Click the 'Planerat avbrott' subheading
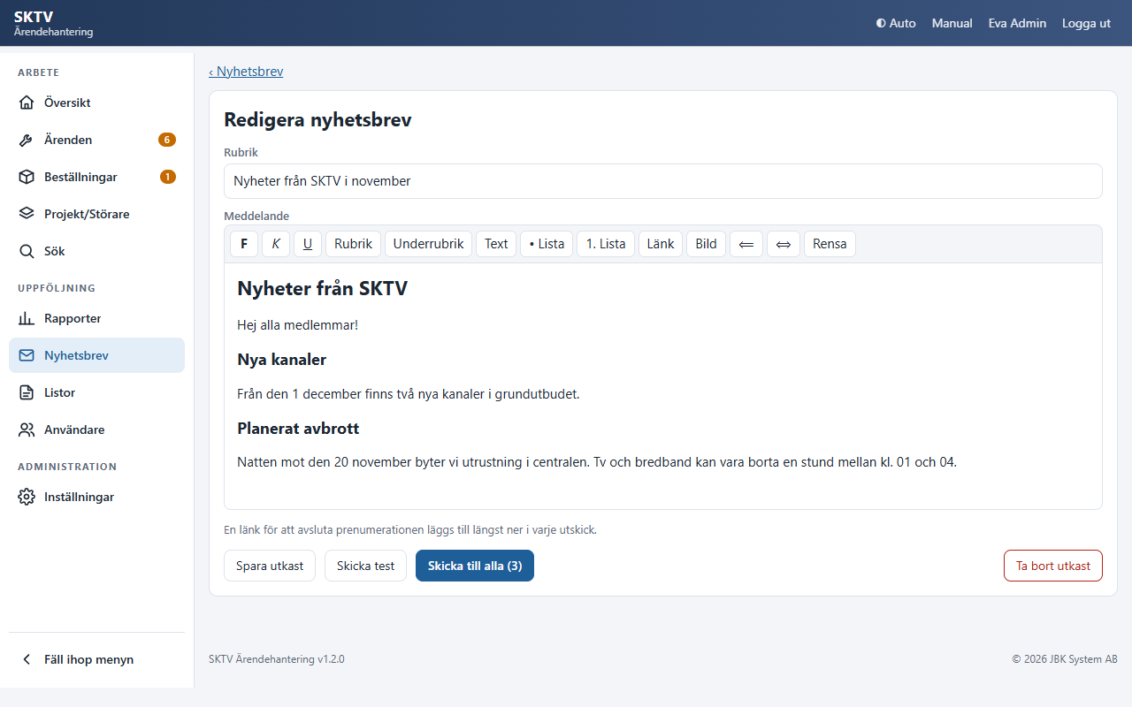This screenshot has height=707, width=1132. [298, 429]
